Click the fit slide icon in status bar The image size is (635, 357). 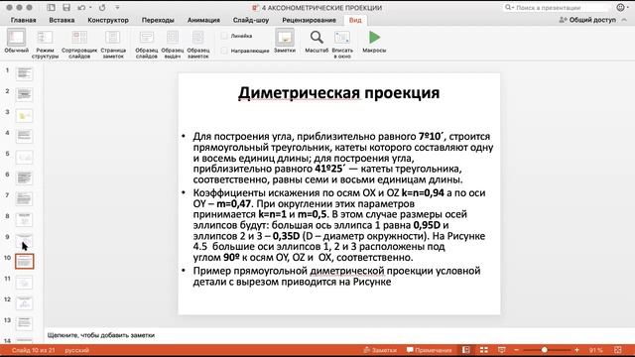[x=617, y=350]
